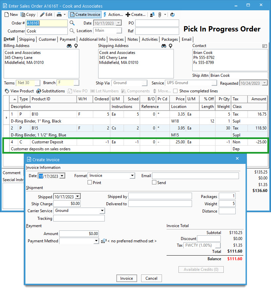This screenshot has width=271, height=290.
Task: Click the paperclip attachment icon
Action: 160,15
